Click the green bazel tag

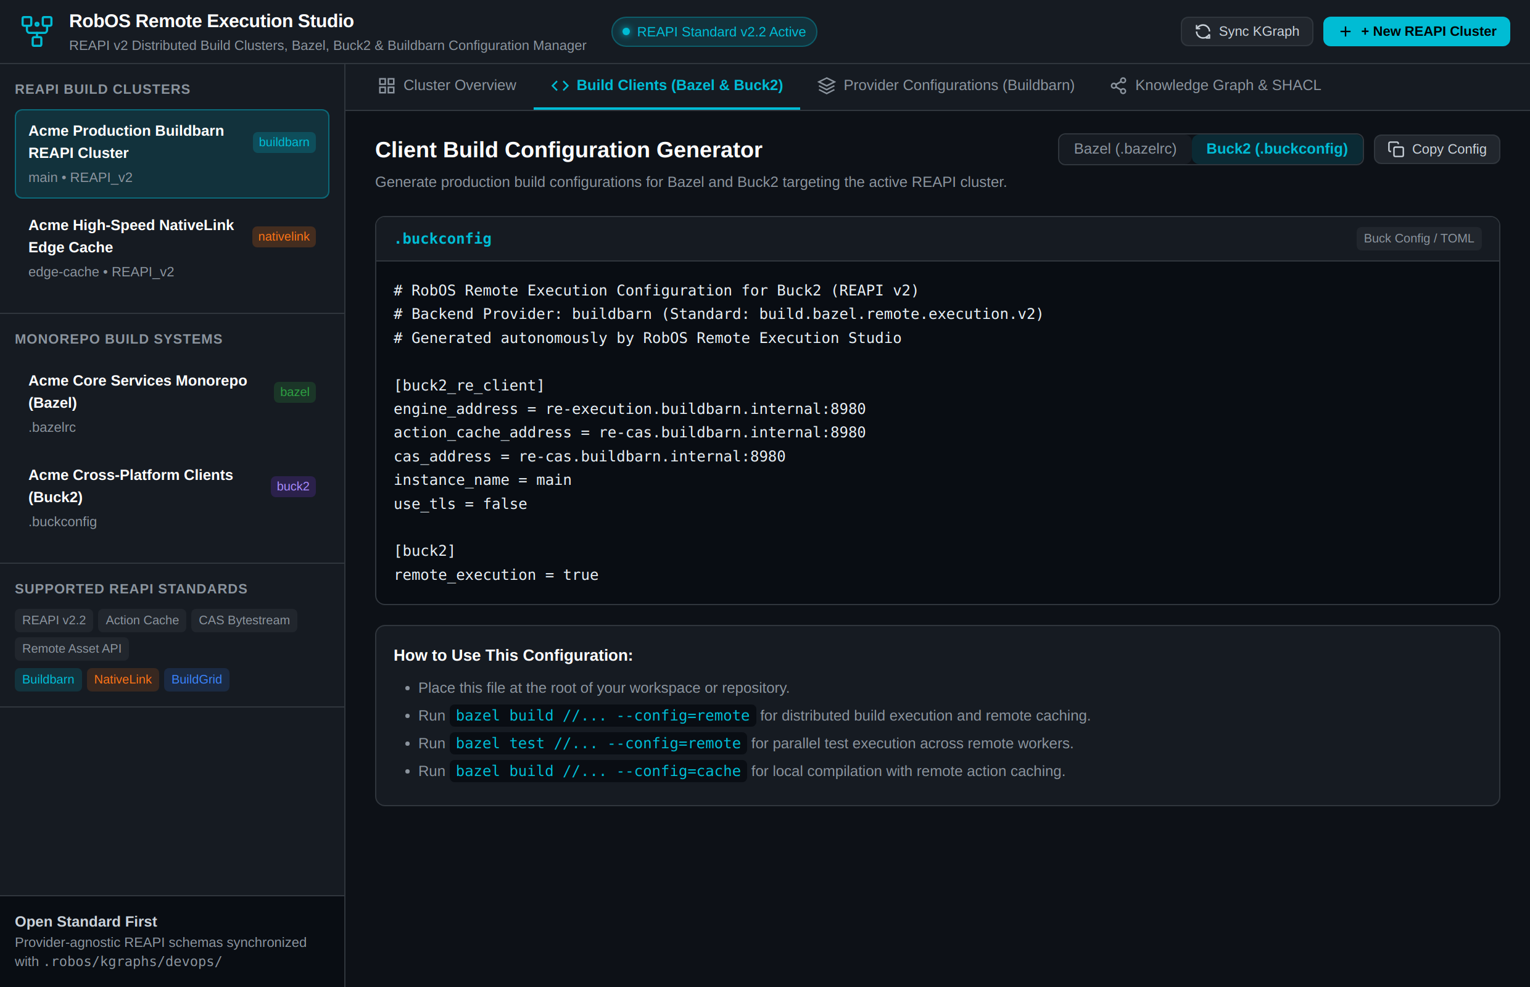coord(294,392)
